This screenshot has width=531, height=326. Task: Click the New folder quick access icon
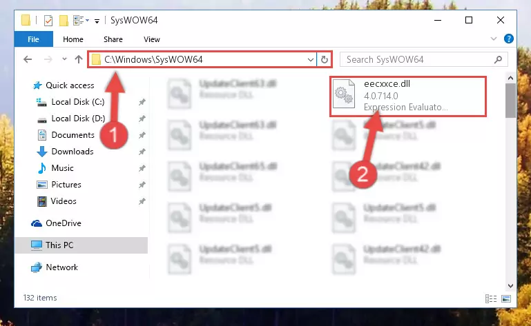point(64,21)
